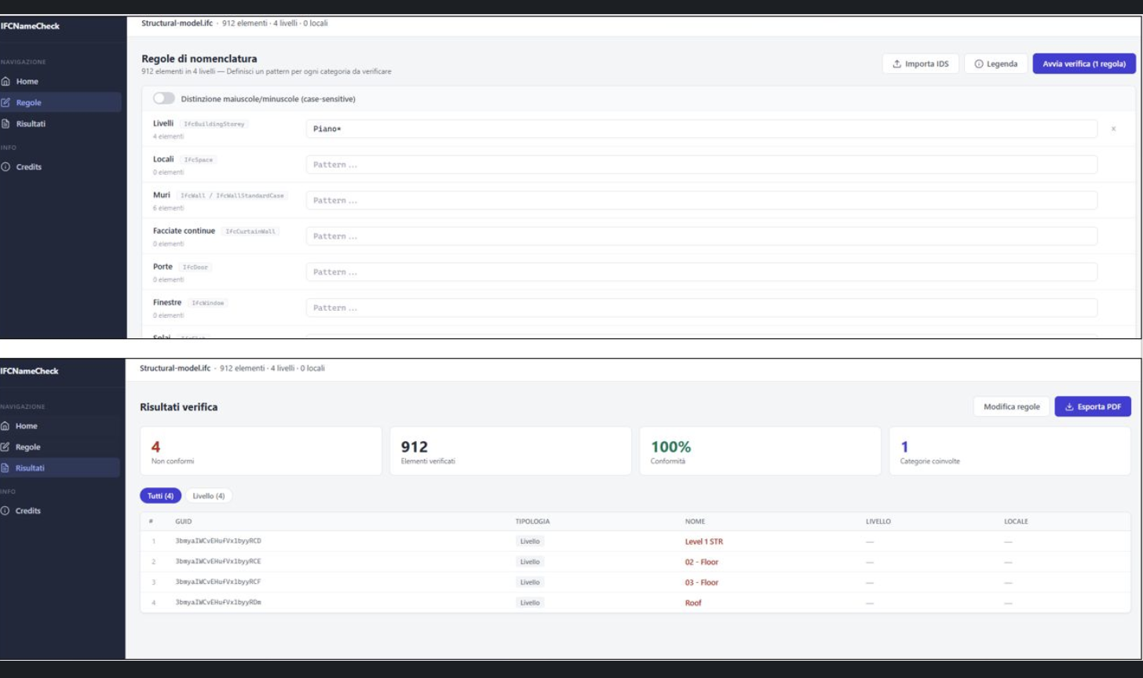The image size is (1143, 678).
Task: Export results with Esporta PDF
Action: click(x=1093, y=406)
